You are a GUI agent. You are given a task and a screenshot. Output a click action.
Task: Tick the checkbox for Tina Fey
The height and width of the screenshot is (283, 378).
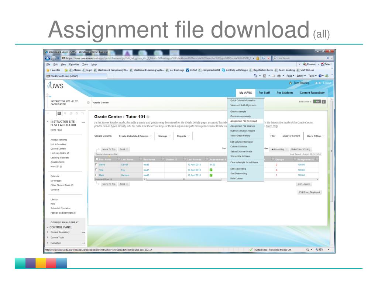(96, 170)
